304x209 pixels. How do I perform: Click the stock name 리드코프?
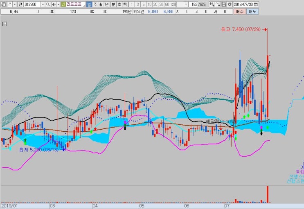point(74,4)
